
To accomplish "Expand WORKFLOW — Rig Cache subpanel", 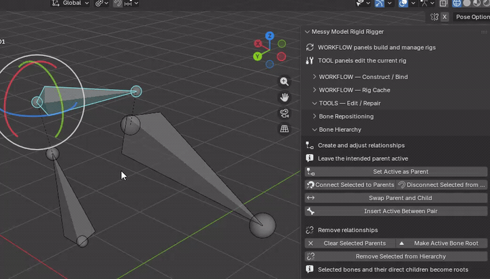I will point(314,90).
